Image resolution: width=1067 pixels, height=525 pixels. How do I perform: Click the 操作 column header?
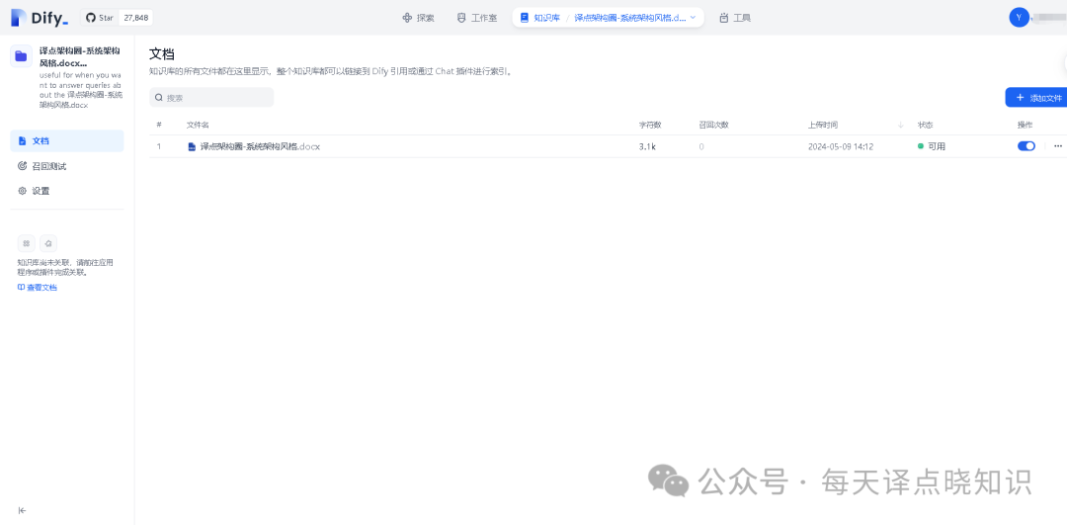pos(1025,126)
